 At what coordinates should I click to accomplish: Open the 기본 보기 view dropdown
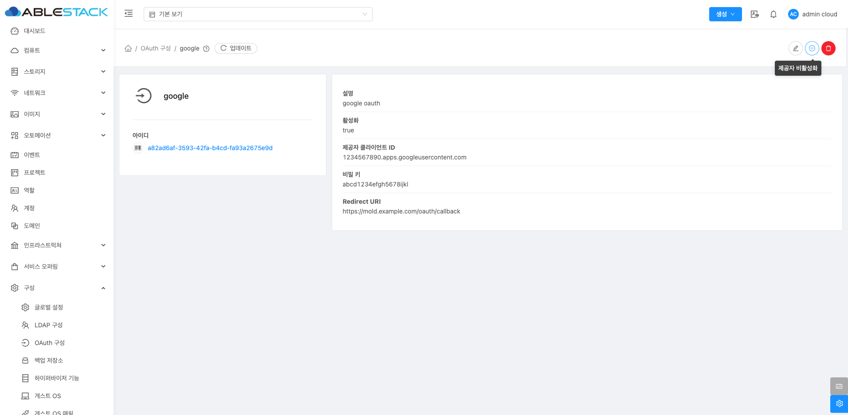pos(258,14)
